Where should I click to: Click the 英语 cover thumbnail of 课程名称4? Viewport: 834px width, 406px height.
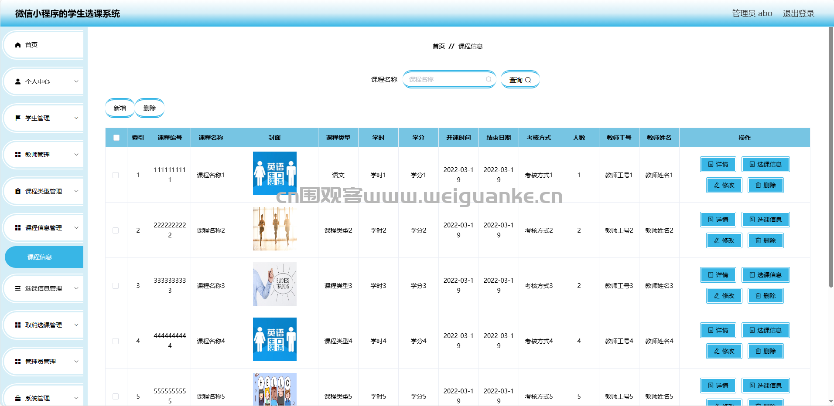coord(275,339)
